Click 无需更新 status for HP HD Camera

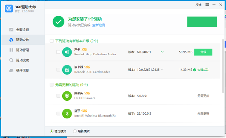point(203,96)
